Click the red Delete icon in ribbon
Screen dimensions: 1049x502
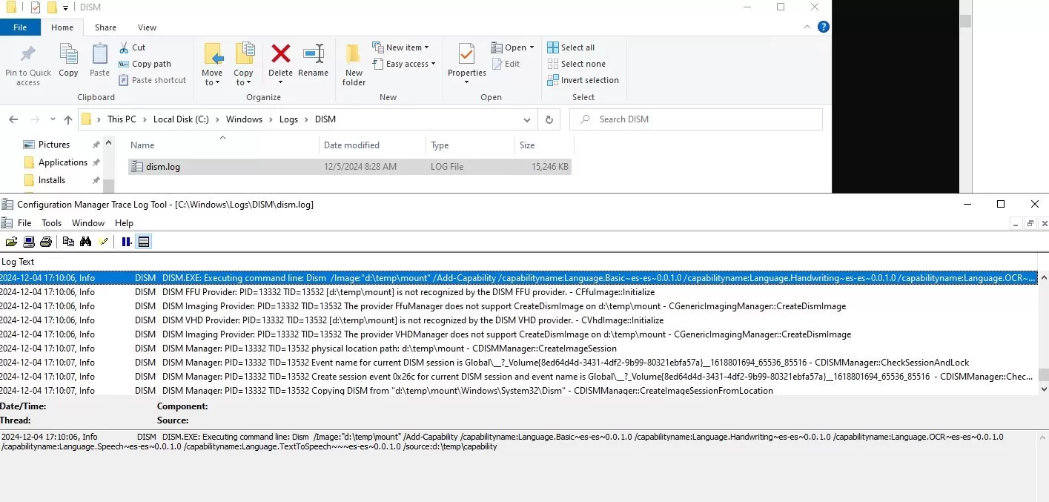point(280,59)
